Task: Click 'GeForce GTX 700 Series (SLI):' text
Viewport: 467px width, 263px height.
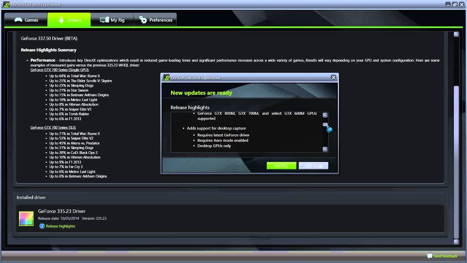Action: pos(53,127)
